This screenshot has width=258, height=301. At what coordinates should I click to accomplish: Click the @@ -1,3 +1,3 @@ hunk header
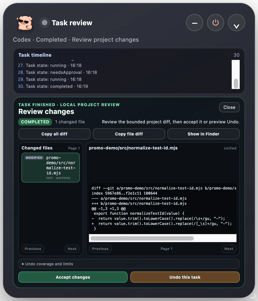click(x=109, y=209)
